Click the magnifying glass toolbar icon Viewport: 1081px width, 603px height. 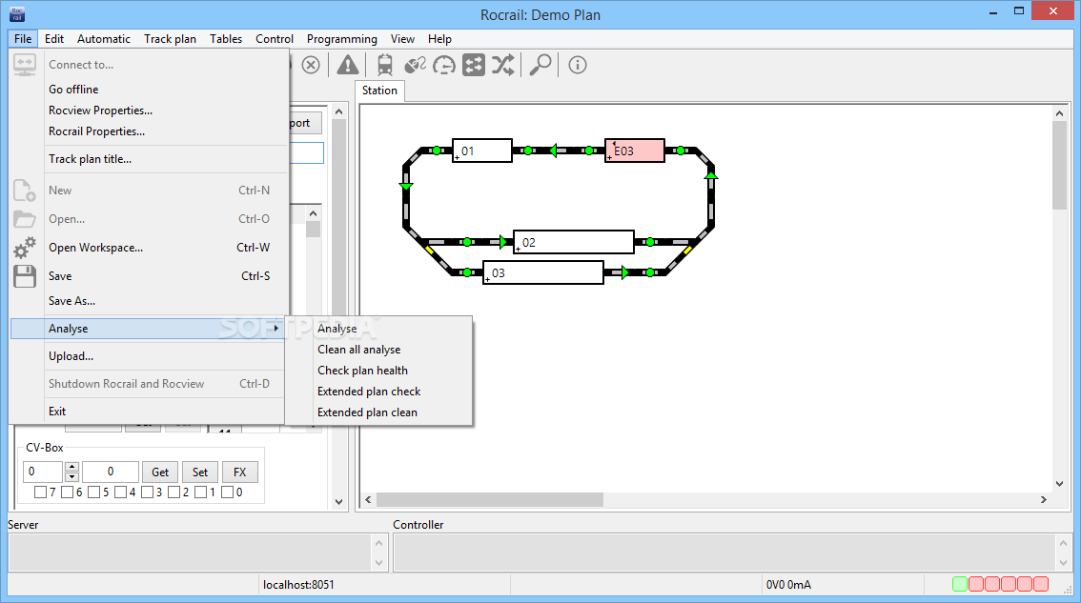[x=540, y=66]
